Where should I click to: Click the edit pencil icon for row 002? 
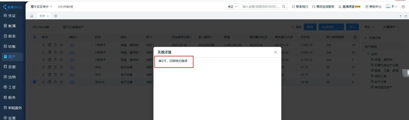43,52
